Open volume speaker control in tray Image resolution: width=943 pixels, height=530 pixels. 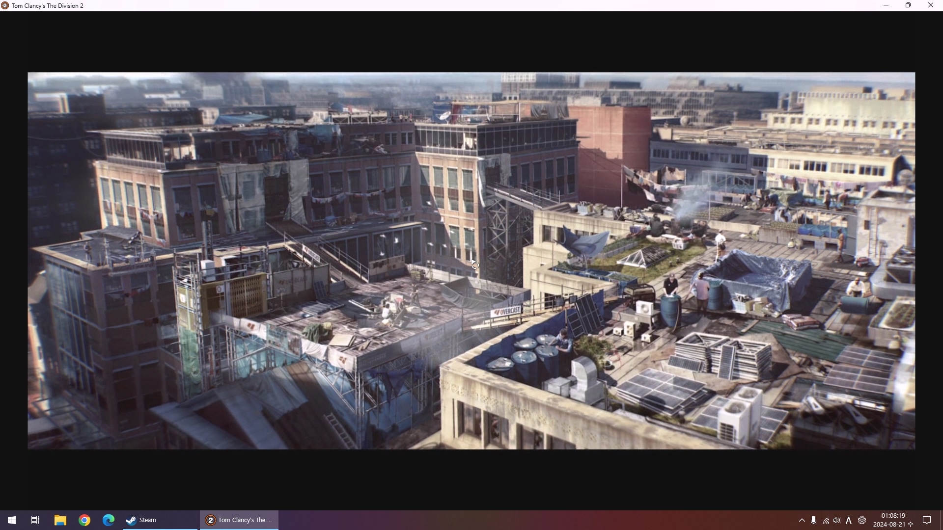coord(837,520)
